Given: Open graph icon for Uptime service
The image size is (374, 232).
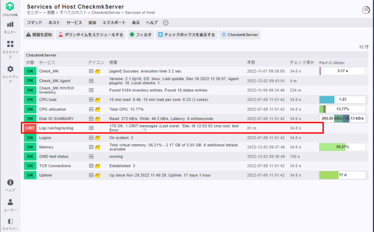Looking at the screenshot, I should 98,175.
